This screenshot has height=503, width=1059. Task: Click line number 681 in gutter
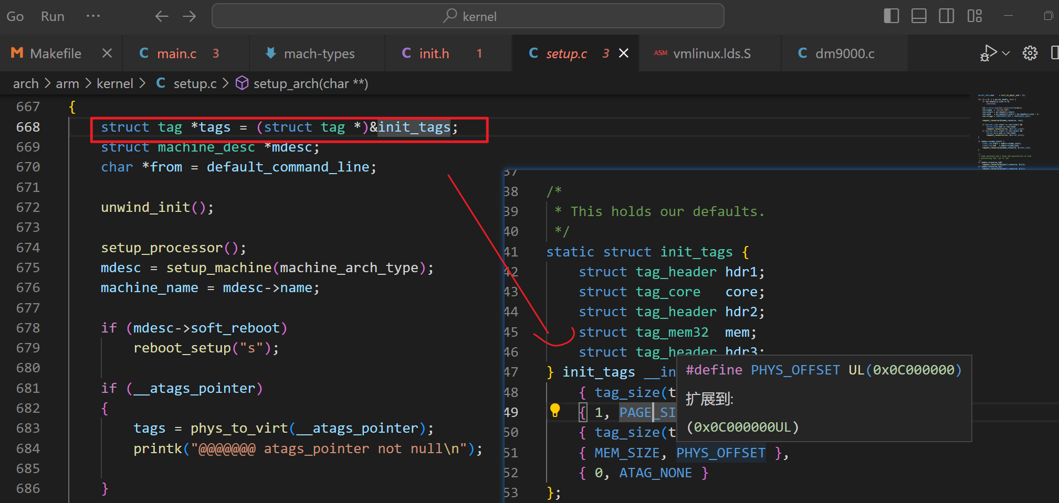coord(28,388)
